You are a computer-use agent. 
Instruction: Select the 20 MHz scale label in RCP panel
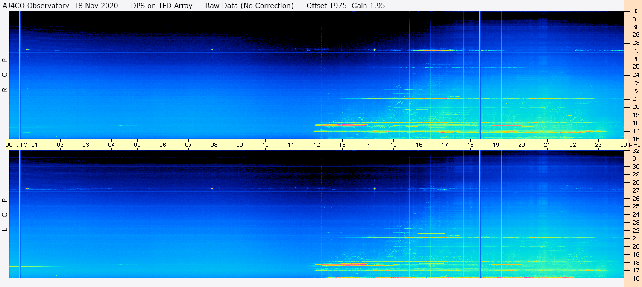tap(636, 107)
